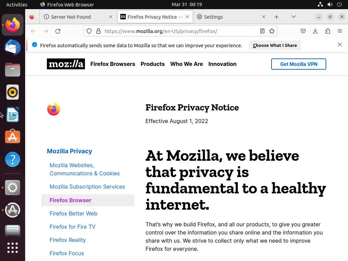This screenshot has width=348, height=261.
Task: Open the extensions puzzle icon
Action: (x=328, y=31)
